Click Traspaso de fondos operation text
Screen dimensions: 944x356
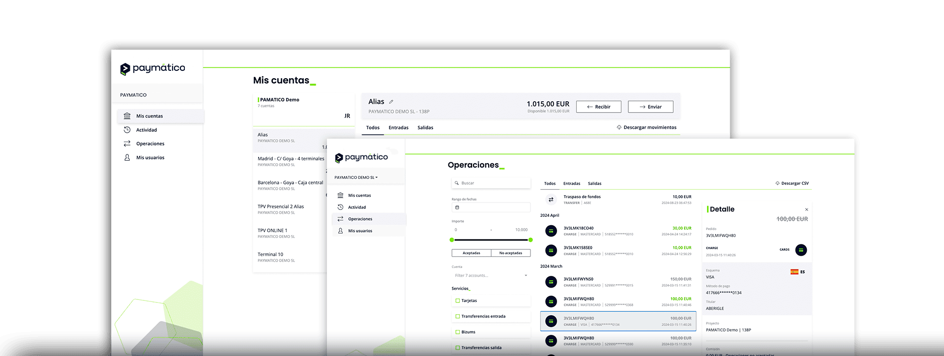click(582, 197)
